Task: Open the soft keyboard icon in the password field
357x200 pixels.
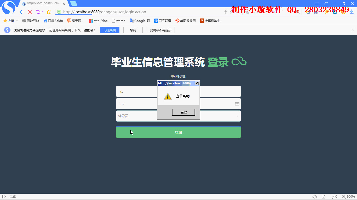Action: (237, 104)
